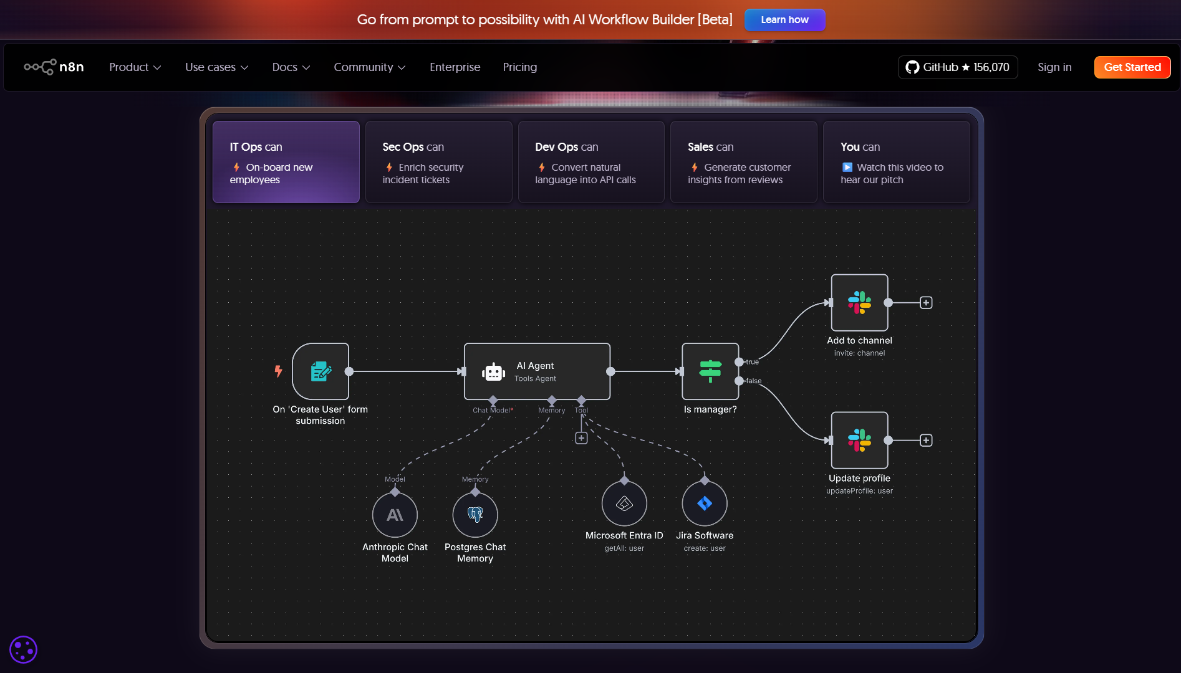Expand the Product dropdown menu

[135, 67]
